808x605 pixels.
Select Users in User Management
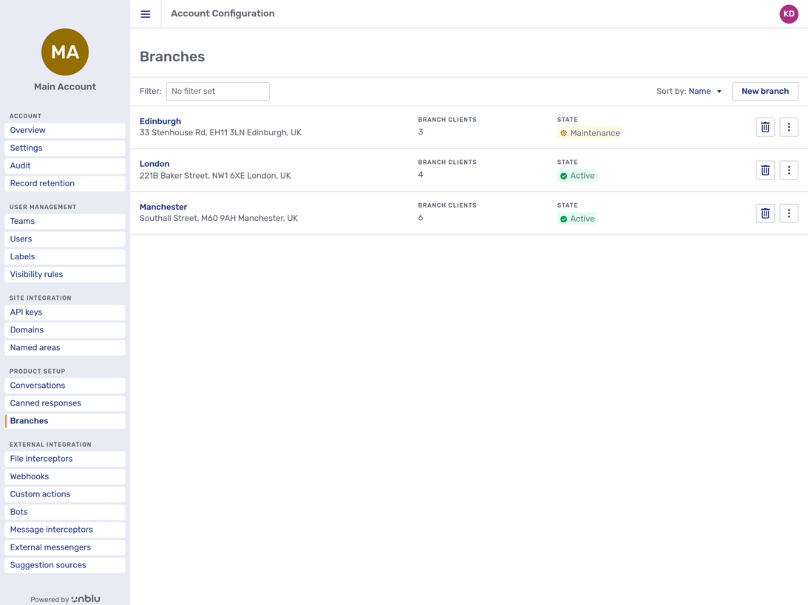tap(65, 239)
